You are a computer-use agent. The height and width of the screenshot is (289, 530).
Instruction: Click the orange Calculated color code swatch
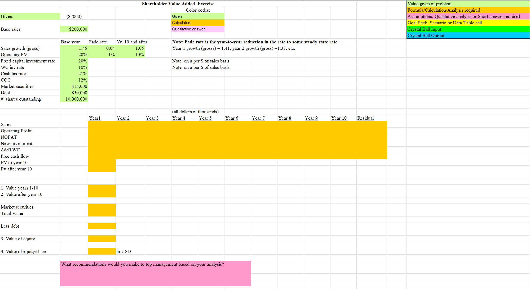[x=198, y=23]
